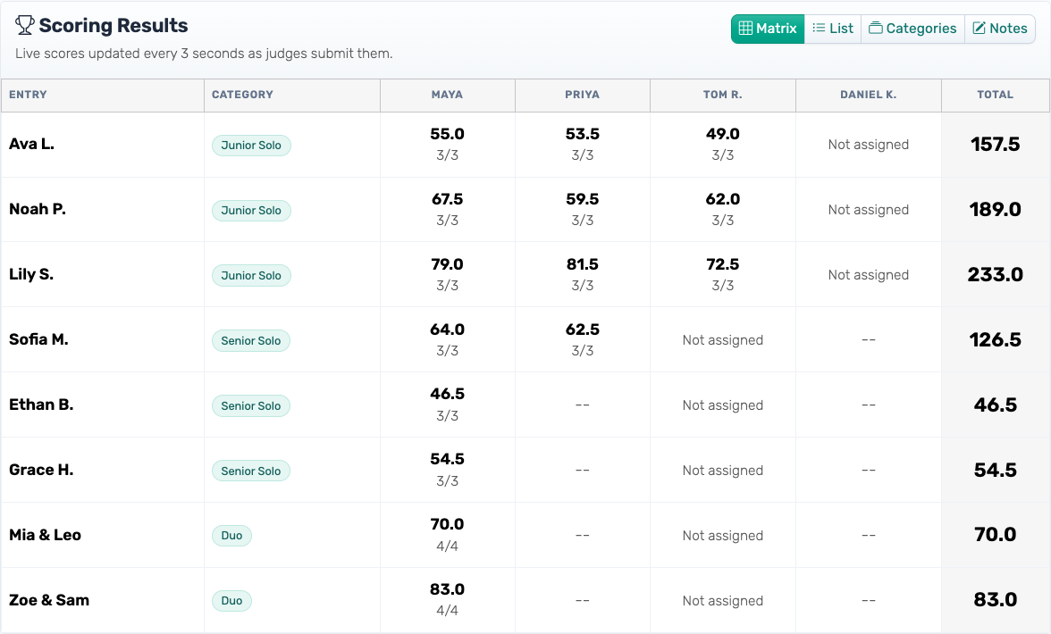This screenshot has height=634, width=1051.
Task: Click Junior Solo badge for Ava L.
Action: tap(251, 146)
